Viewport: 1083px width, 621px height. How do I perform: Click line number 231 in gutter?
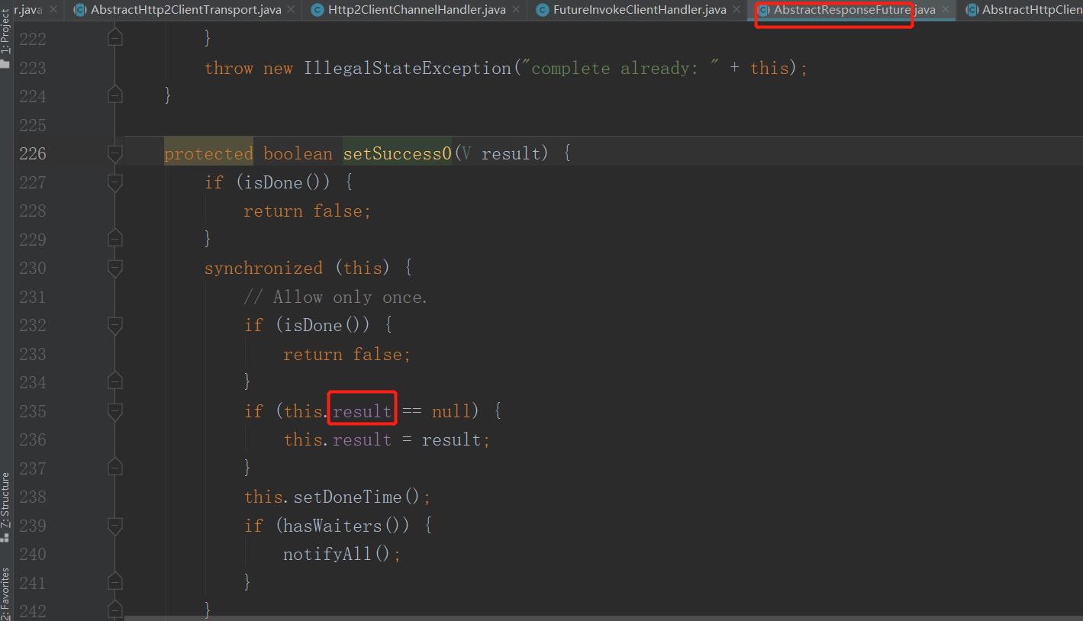tap(32, 297)
